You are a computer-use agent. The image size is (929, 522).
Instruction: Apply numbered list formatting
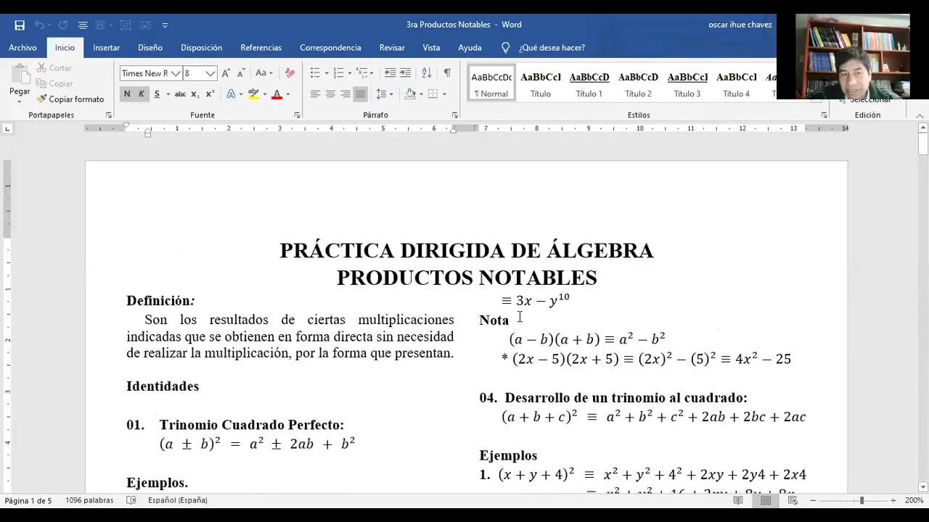click(338, 73)
